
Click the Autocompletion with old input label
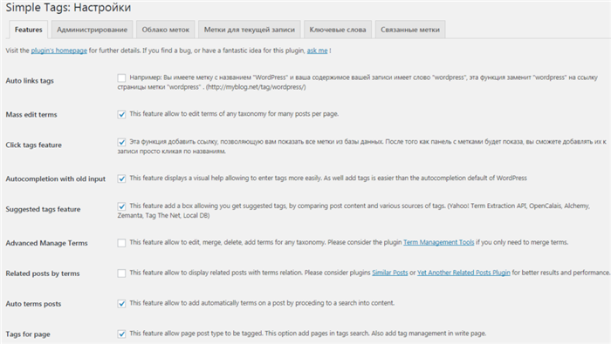tap(55, 179)
